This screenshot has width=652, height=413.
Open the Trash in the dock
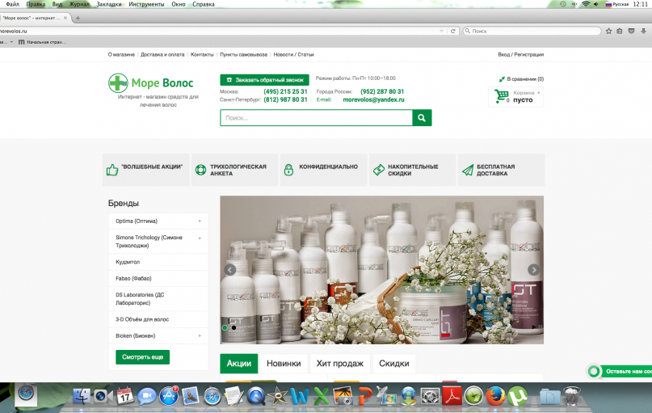(x=572, y=396)
